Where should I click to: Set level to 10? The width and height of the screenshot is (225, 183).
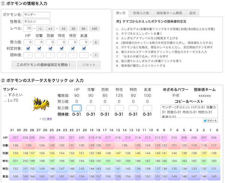[x=63, y=29]
